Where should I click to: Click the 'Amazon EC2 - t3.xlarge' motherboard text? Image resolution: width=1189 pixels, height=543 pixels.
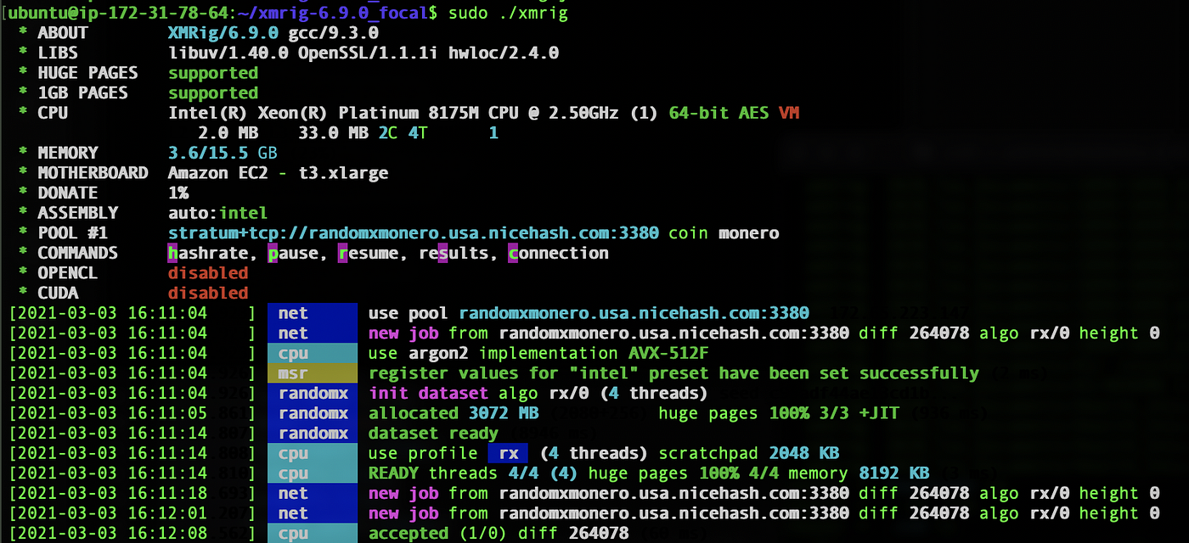coord(278,173)
